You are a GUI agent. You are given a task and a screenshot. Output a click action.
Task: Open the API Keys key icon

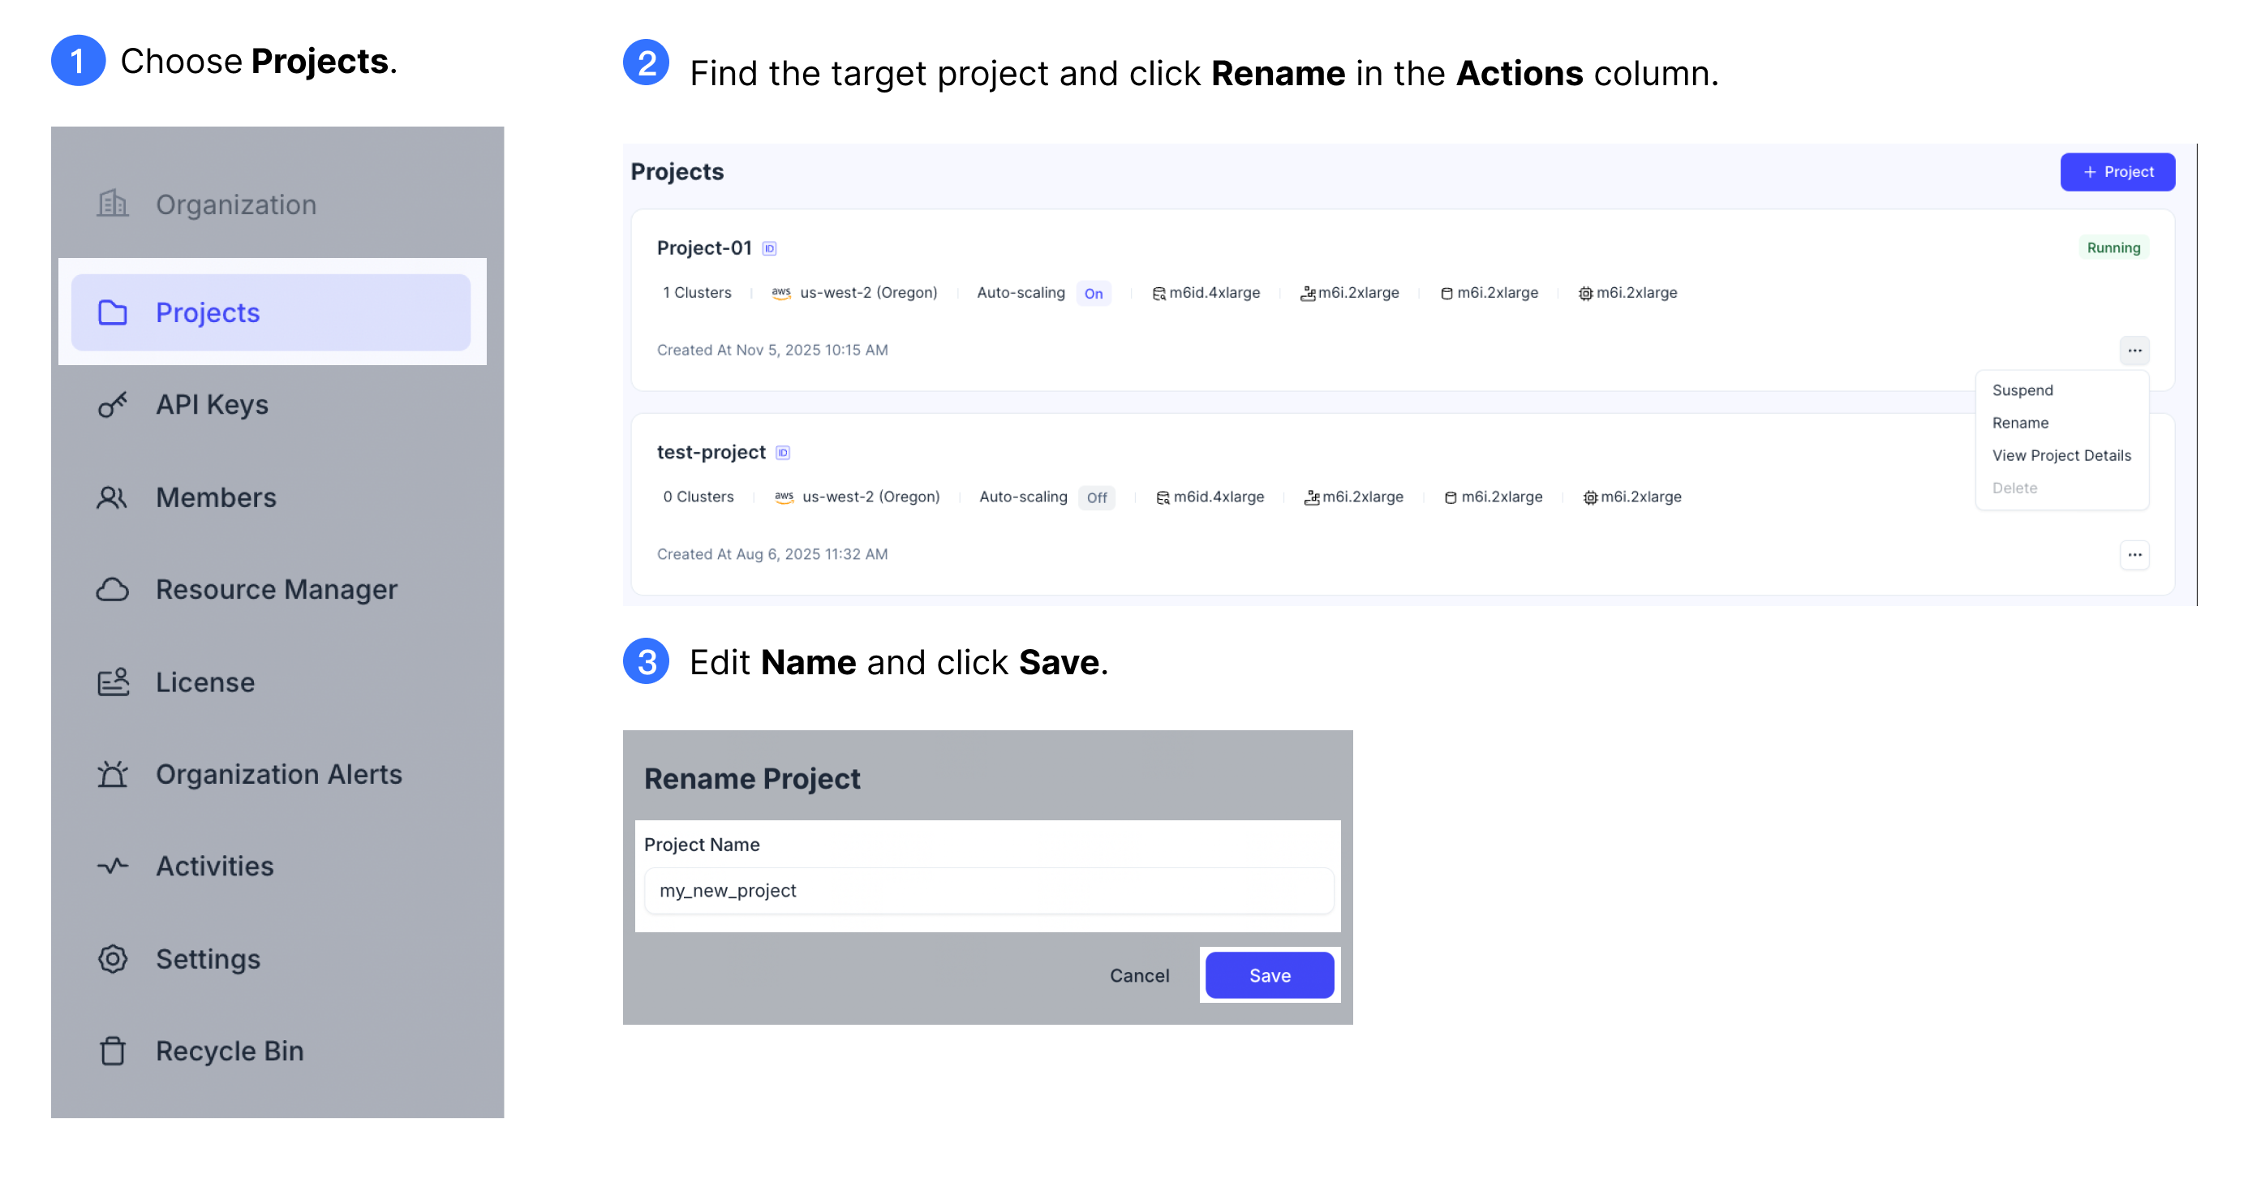112,405
